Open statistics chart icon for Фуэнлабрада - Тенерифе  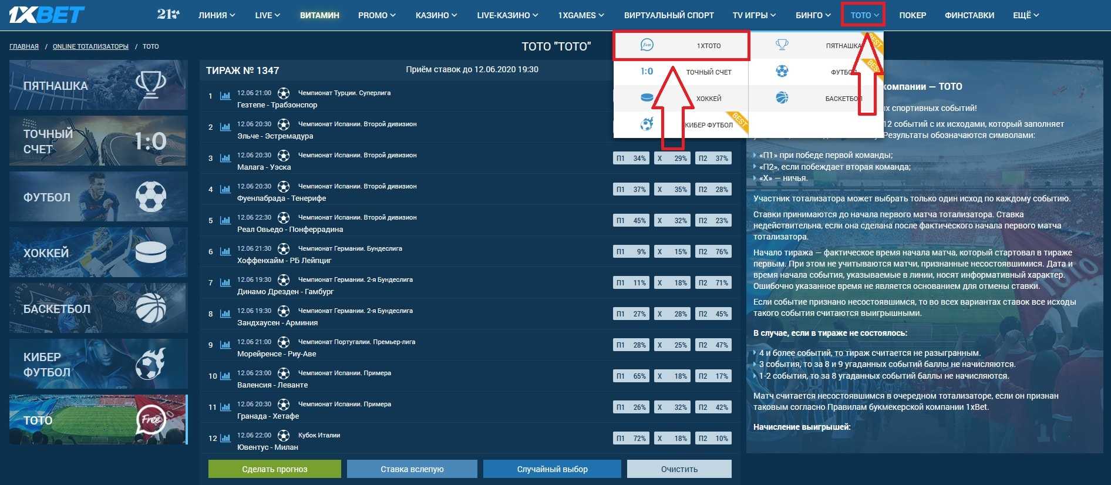(225, 189)
